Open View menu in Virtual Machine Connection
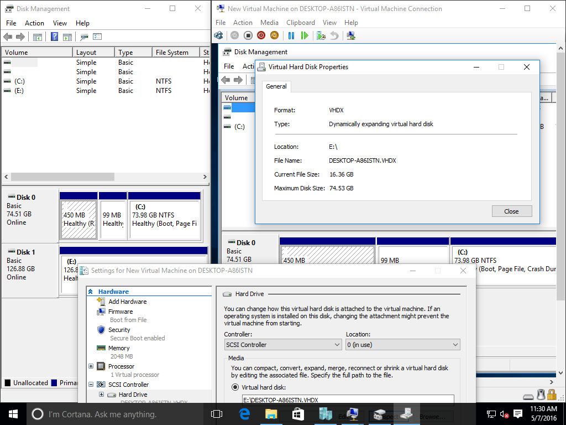 pos(329,22)
